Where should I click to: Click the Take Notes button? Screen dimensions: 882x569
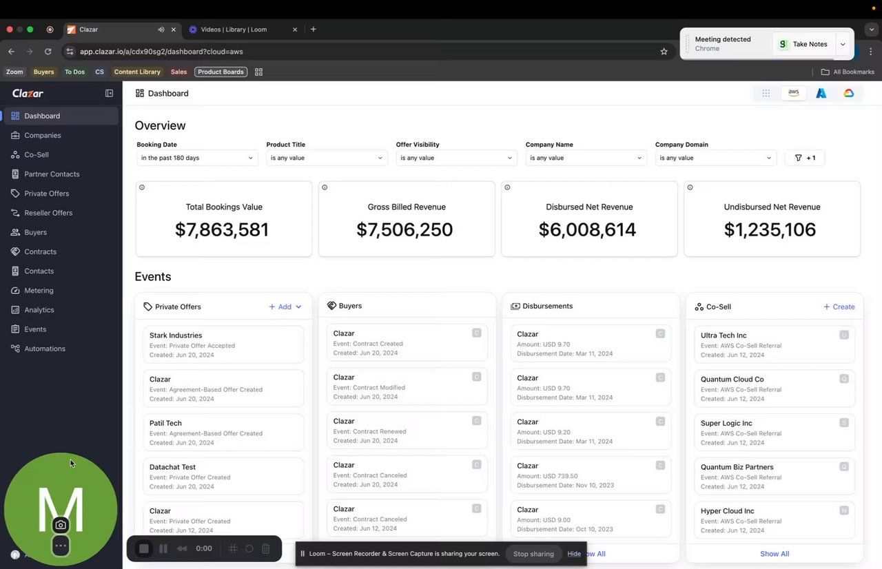(803, 44)
